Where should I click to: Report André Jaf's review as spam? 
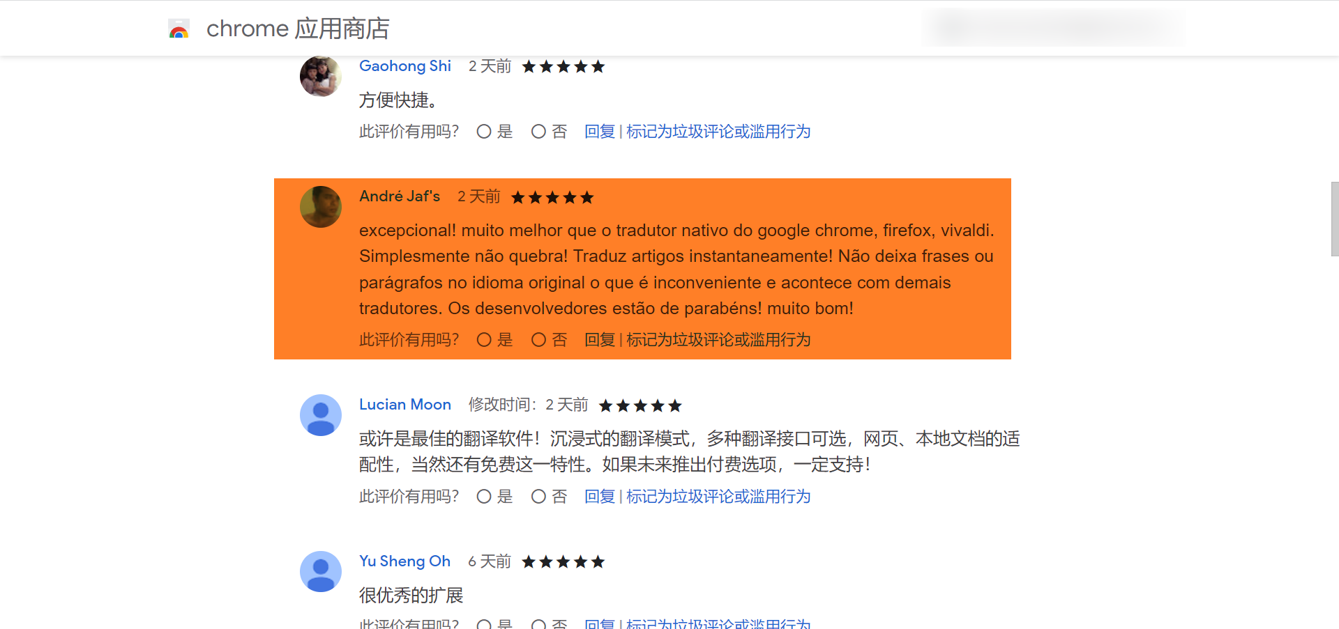pos(717,340)
